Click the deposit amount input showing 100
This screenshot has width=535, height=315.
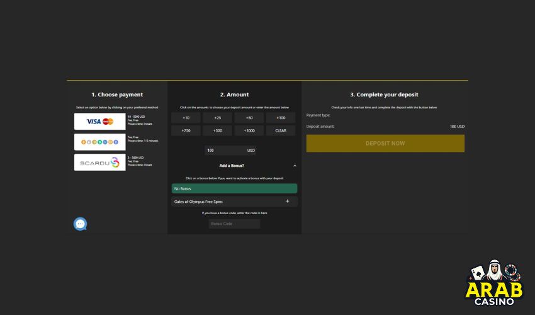pyautogui.click(x=230, y=151)
